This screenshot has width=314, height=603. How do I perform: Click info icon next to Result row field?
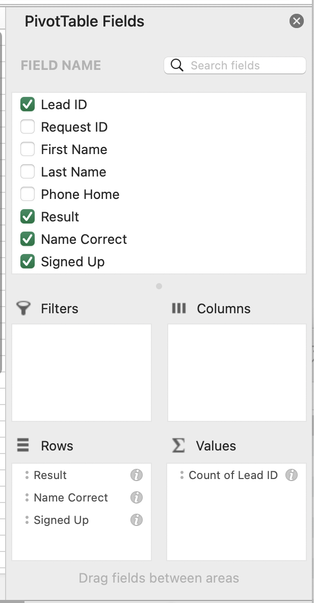click(x=136, y=475)
